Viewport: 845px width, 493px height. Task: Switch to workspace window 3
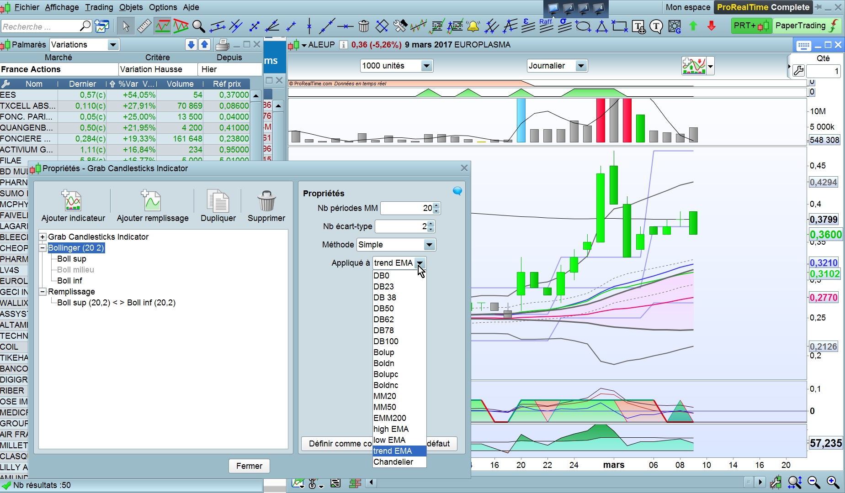pyautogui.click(x=584, y=8)
